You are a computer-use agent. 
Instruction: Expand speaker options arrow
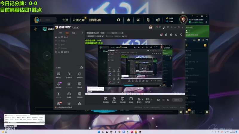151,99
